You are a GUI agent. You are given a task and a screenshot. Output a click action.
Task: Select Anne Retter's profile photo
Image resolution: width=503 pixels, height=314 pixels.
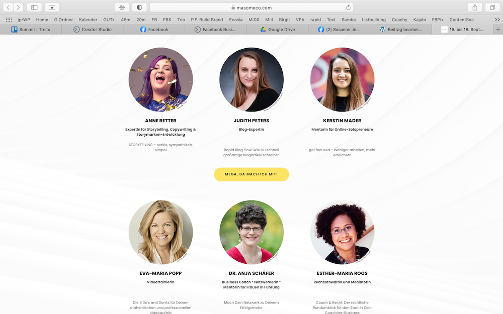click(161, 79)
